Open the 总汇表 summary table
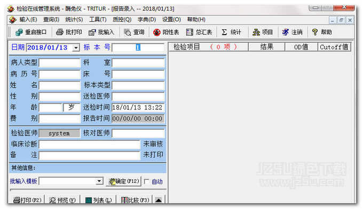 199,32
